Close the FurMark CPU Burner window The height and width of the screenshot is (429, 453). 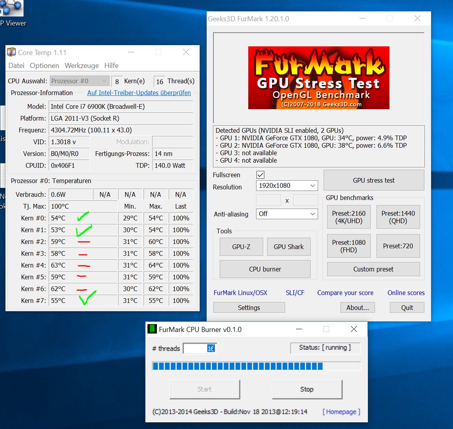pos(354,329)
